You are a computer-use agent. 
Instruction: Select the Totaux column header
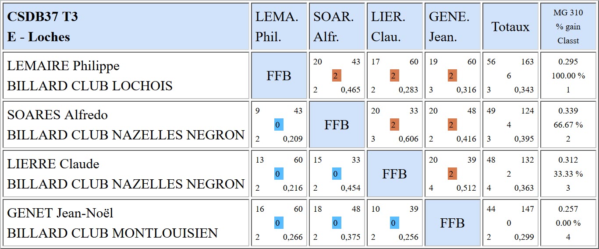click(510, 27)
